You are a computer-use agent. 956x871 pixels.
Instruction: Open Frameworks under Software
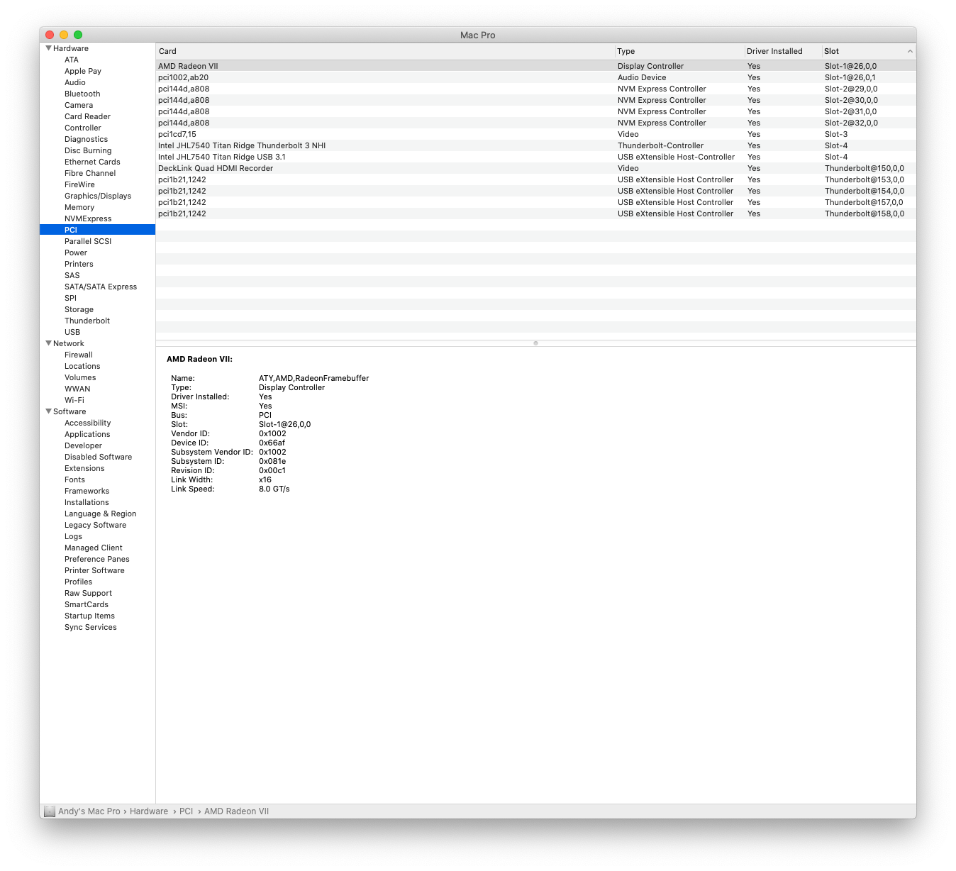coord(87,491)
